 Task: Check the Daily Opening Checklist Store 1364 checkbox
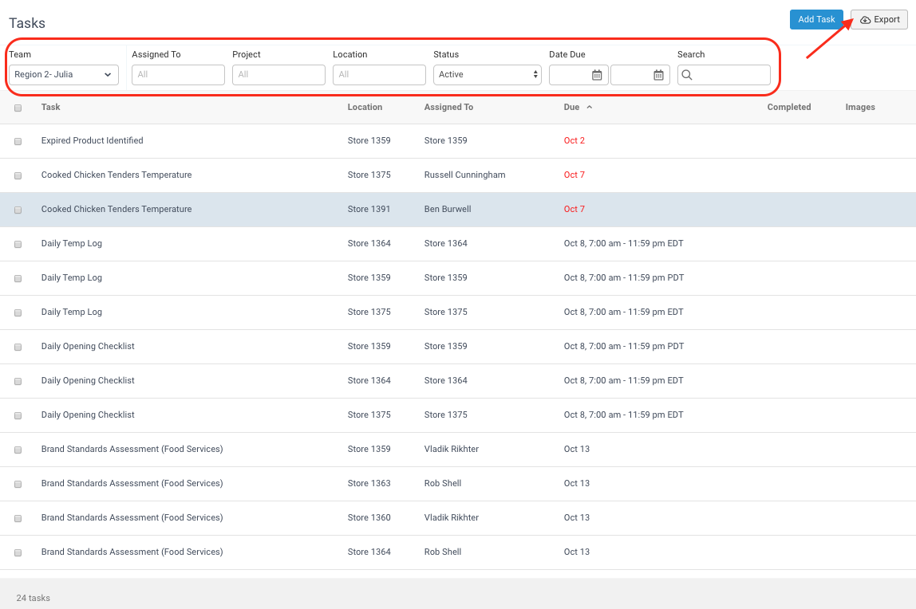[x=18, y=382]
